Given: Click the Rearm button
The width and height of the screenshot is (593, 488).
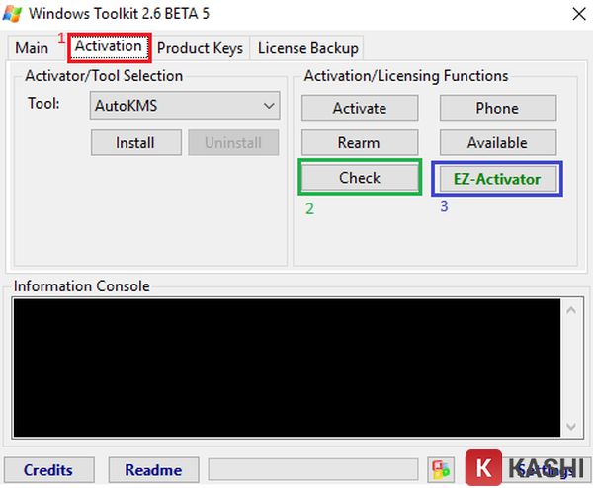Looking at the screenshot, I should click(x=360, y=143).
